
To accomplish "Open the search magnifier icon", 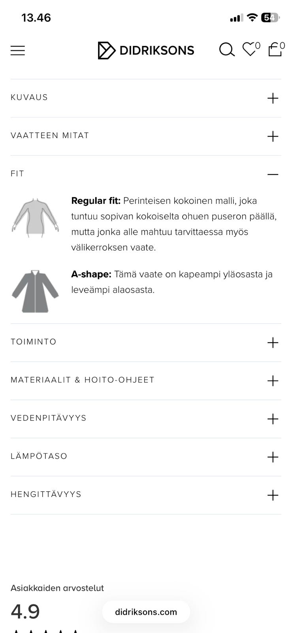I will [x=227, y=50].
